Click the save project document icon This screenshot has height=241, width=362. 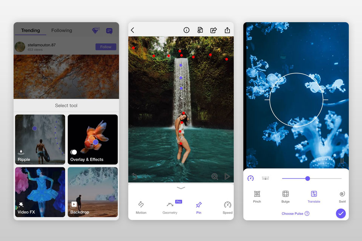click(200, 30)
